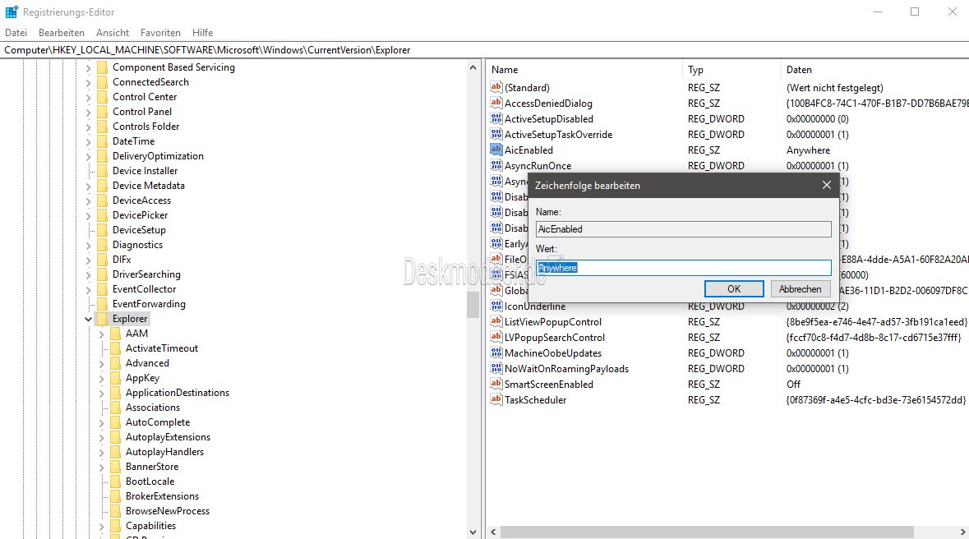Click the Control Panel folder icon
This screenshot has width=969, height=539.
(102, 111)
